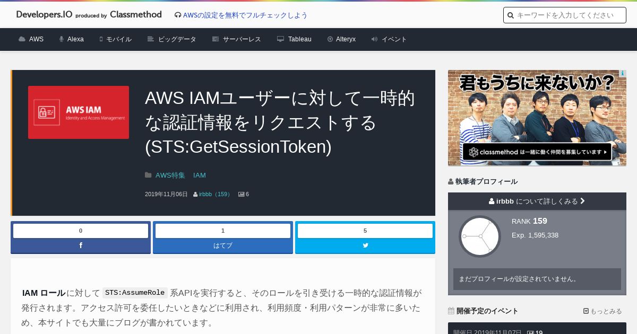Open the 君もうちに来ないか recruitment banner
This screenshot has height=334, width=637.
537,118
